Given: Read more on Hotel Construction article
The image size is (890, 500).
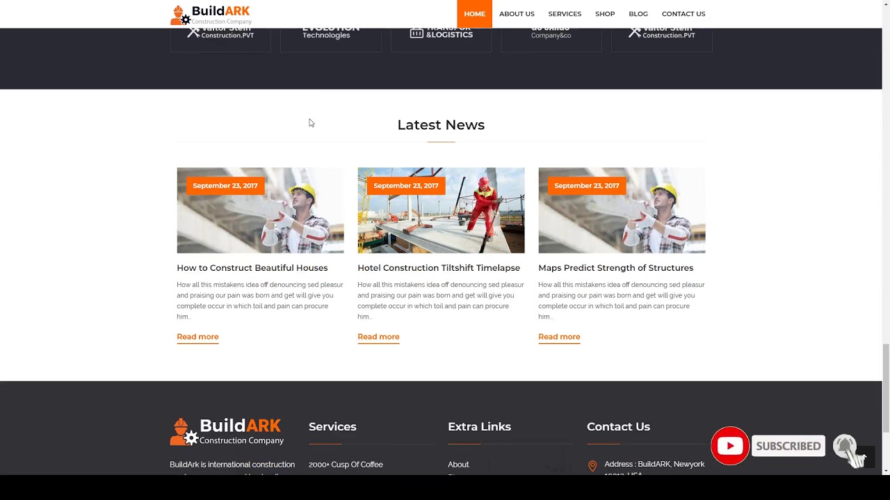Looking at the screenshot, I should pos(378,337).
